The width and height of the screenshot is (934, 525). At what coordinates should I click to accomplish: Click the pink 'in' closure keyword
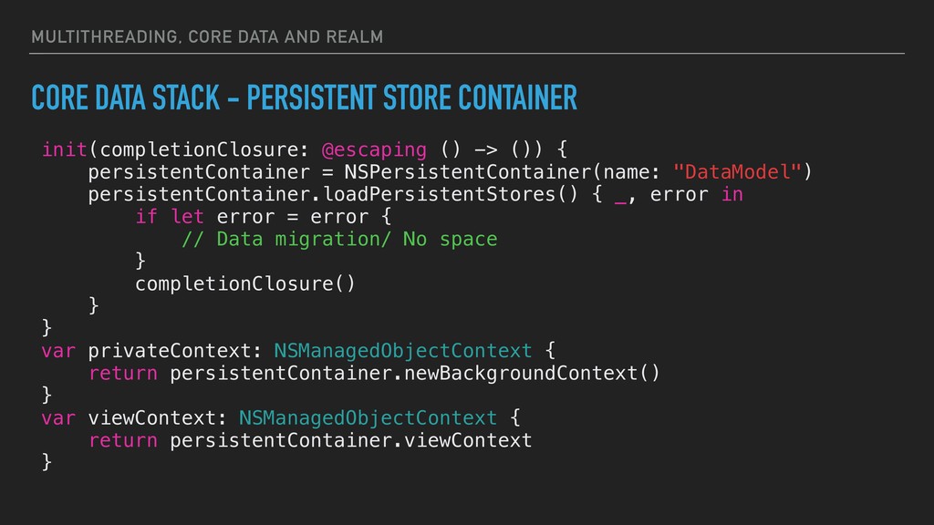pos(732,195)
